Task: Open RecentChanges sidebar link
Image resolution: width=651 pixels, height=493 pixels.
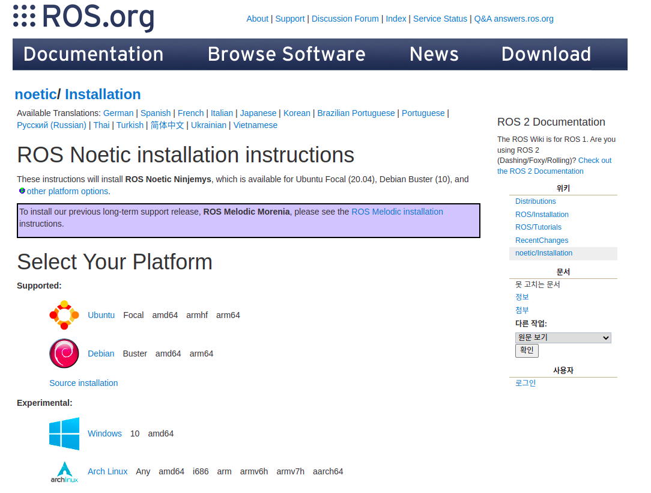Action: [542, 240]
